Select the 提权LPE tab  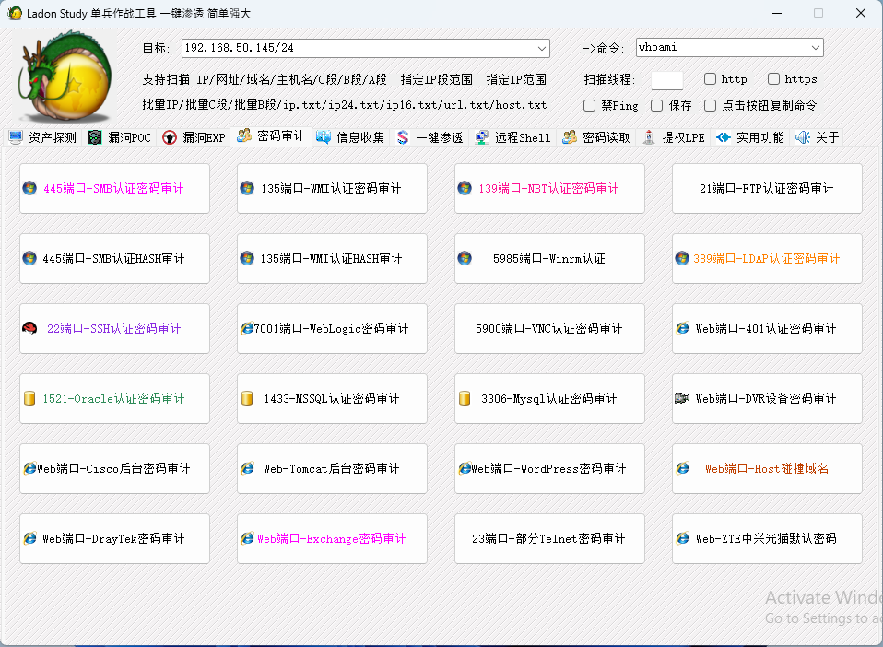tap(674, 137)
